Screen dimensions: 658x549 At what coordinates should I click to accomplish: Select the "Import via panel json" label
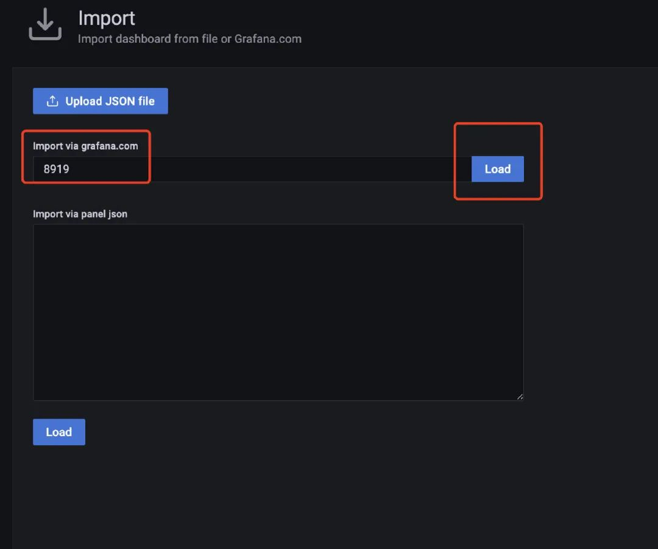pos(80,214)
